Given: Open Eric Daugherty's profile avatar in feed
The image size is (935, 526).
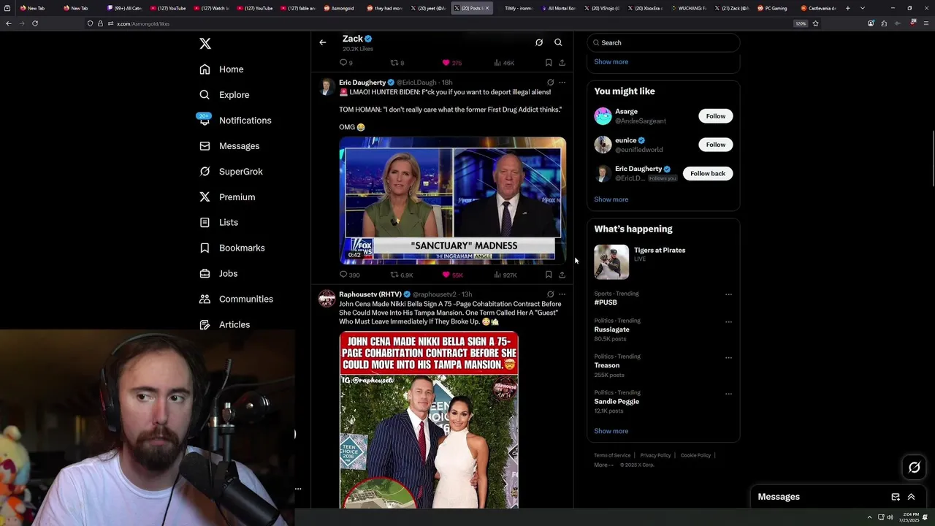Looking at the screenshot, I should point(327,87).
